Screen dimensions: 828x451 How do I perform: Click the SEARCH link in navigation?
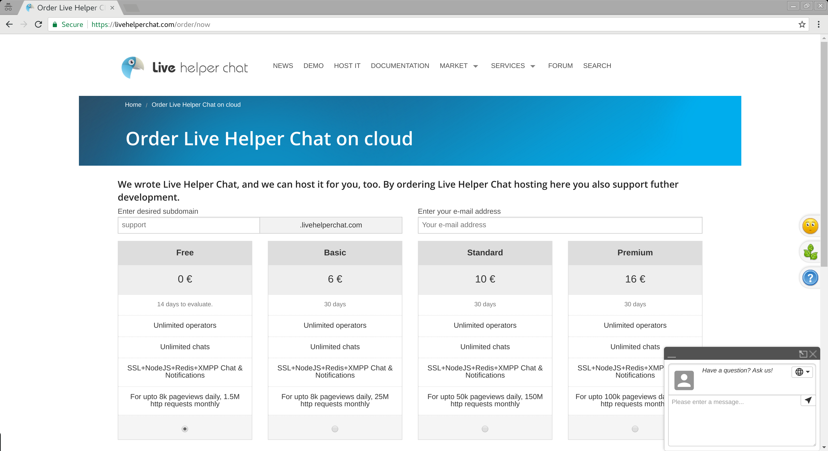coord(597,66)
